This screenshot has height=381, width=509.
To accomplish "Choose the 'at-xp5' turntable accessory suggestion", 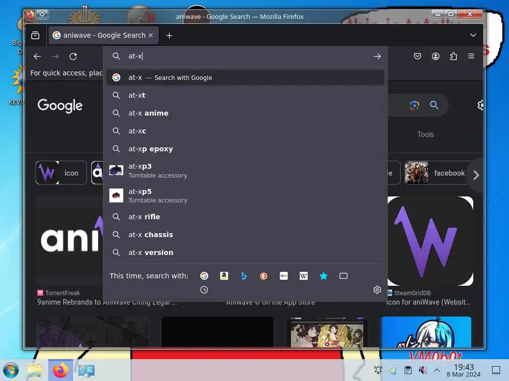I will [245, 195].
